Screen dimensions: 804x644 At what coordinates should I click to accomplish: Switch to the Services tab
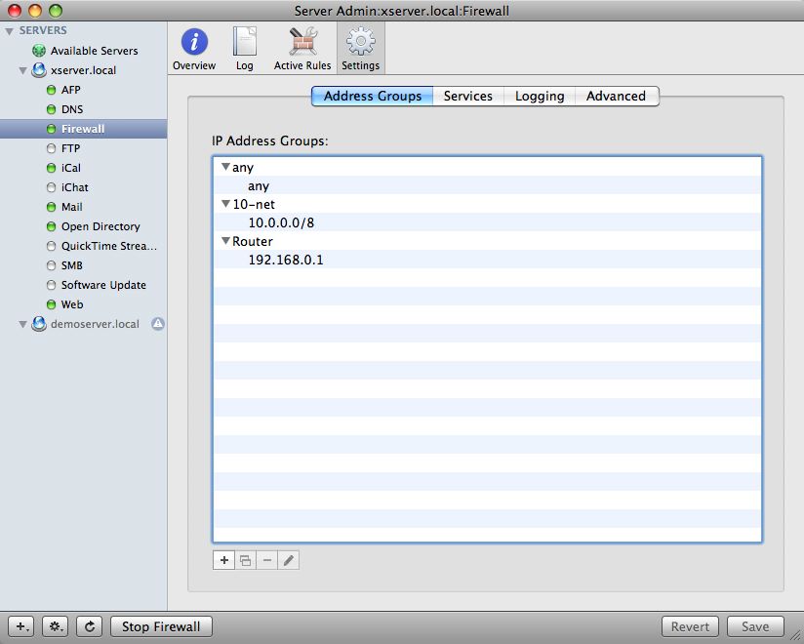click(468, 96)
